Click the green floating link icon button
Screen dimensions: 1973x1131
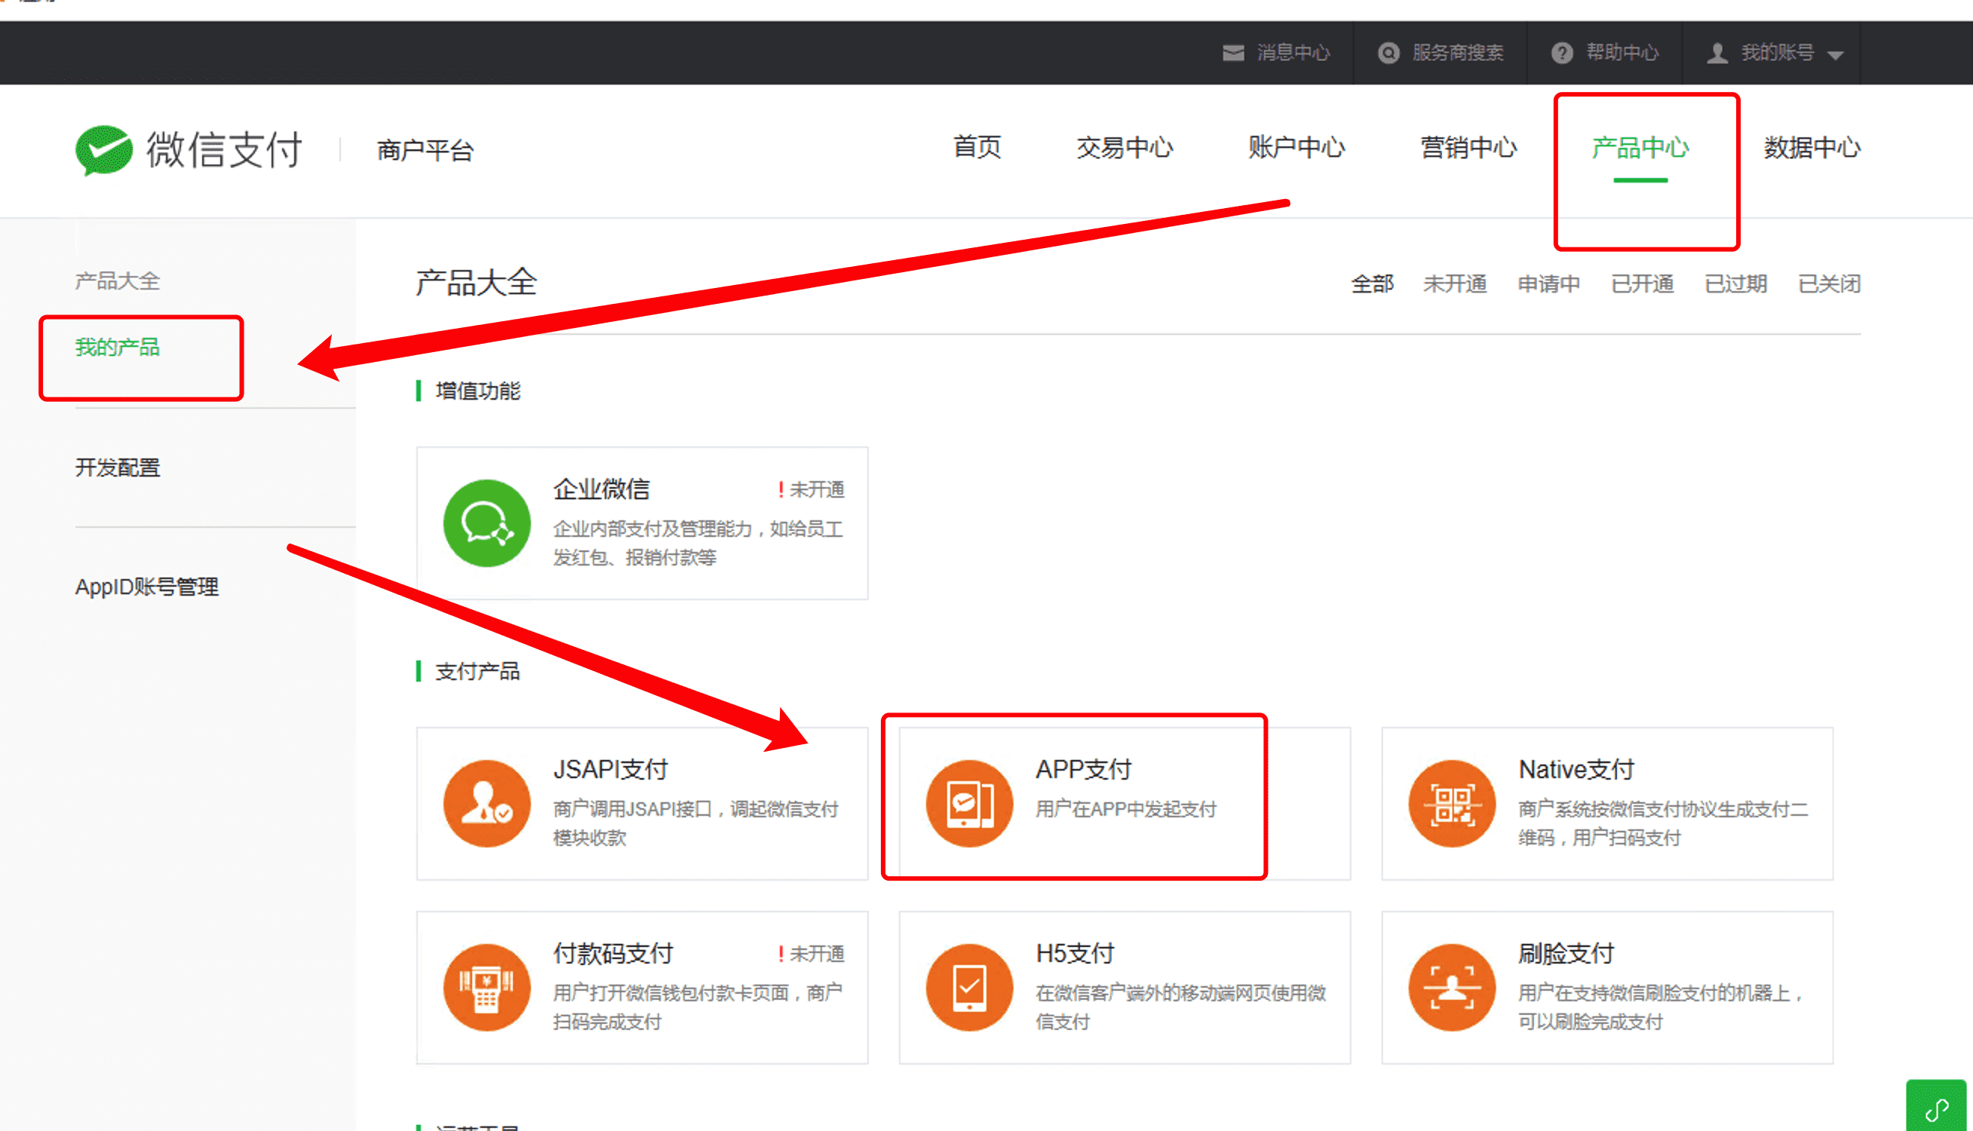point(1937,1106)
